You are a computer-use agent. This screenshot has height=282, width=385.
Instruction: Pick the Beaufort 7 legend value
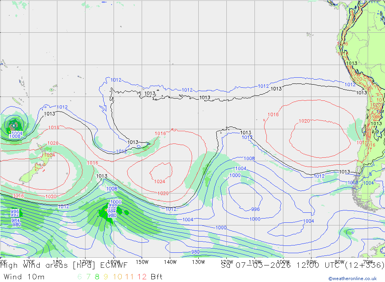pos(89,277)
